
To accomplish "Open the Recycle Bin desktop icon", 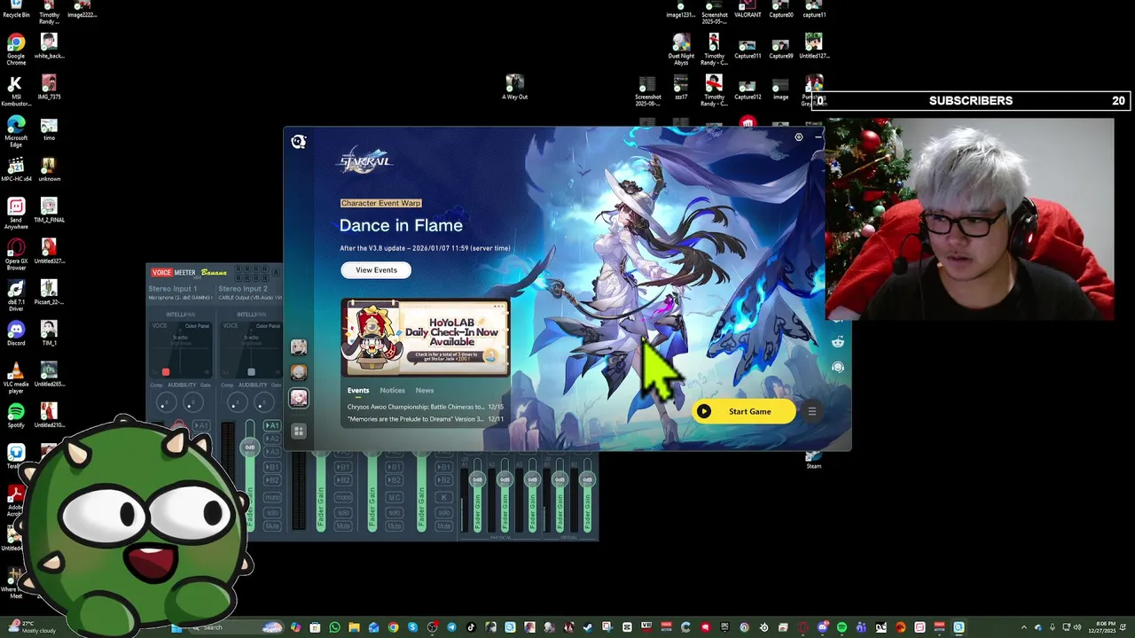I will pyautogui.click(x=16, y=10).
